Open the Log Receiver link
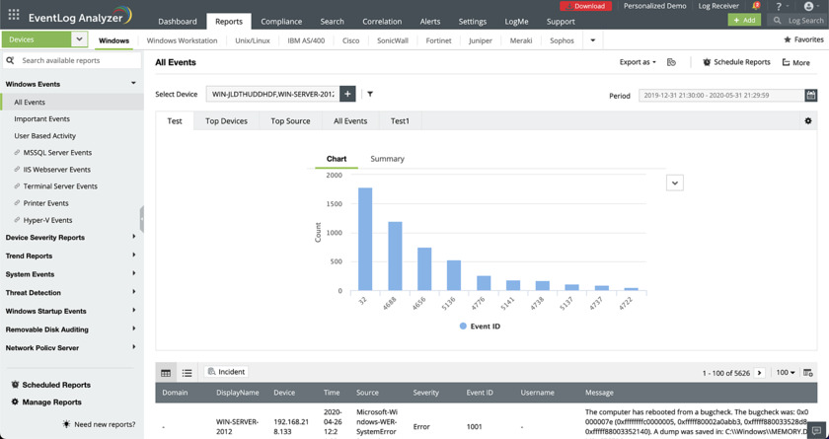Image resolution: width=829 pixels, height=439 pixels. 718,6
